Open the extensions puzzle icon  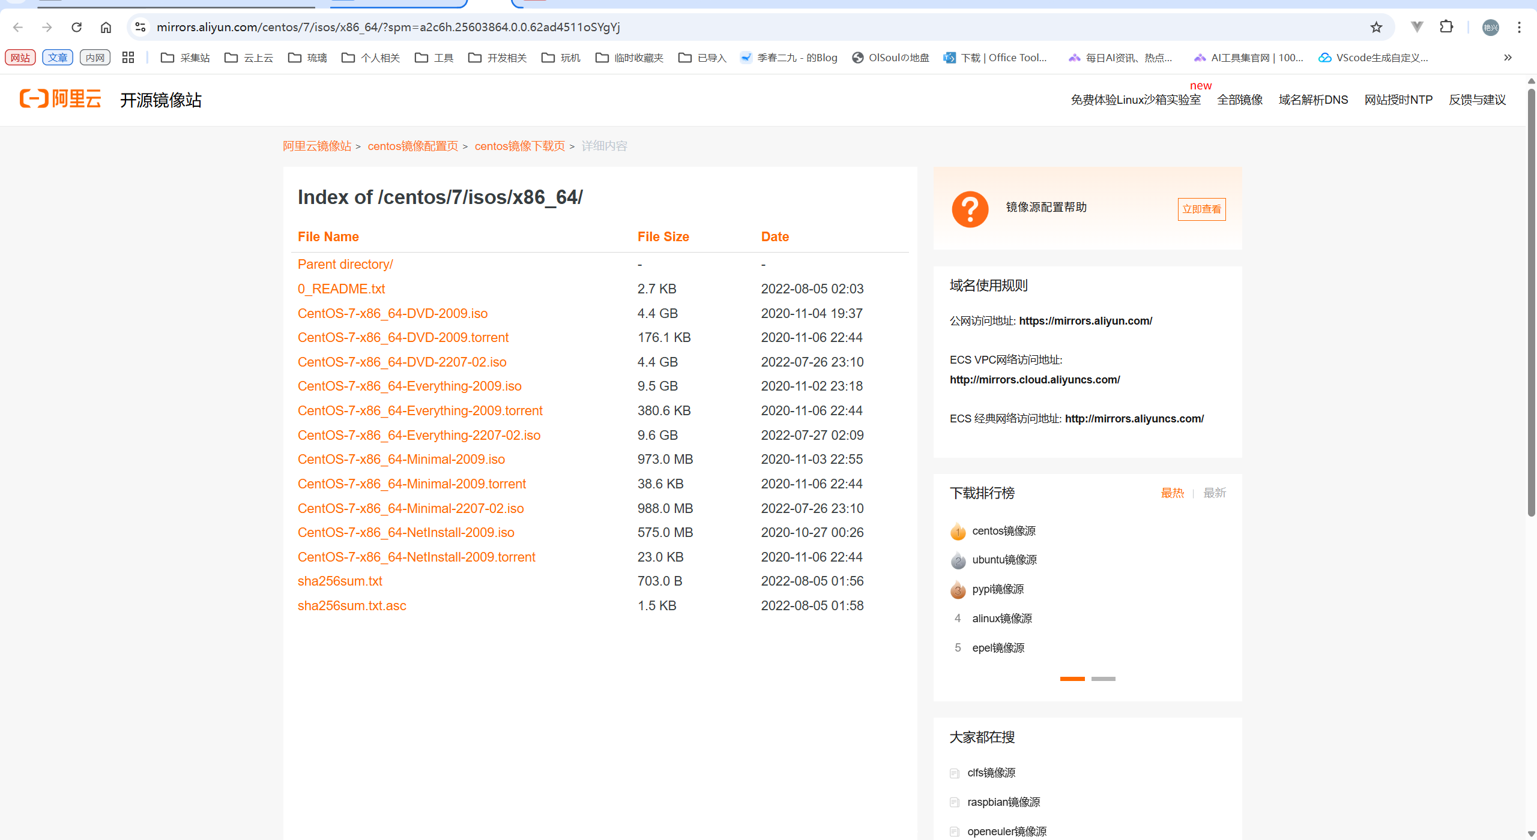point(1446,27)
